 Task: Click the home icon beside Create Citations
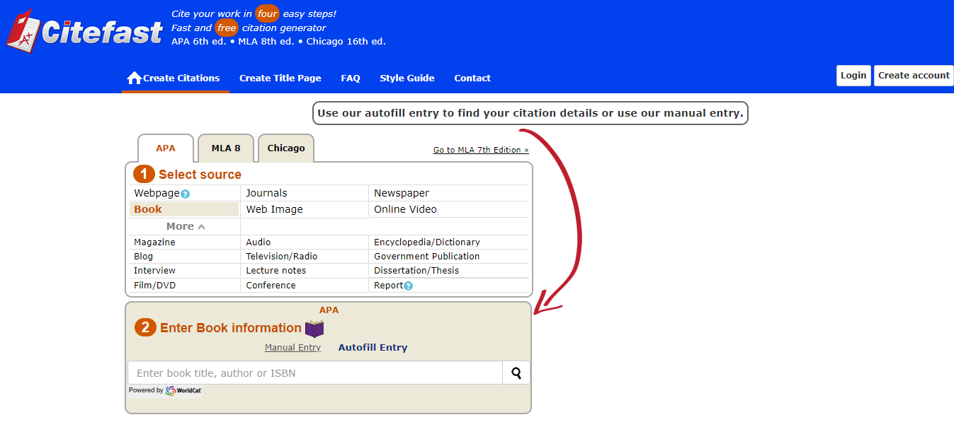[134, 78]
